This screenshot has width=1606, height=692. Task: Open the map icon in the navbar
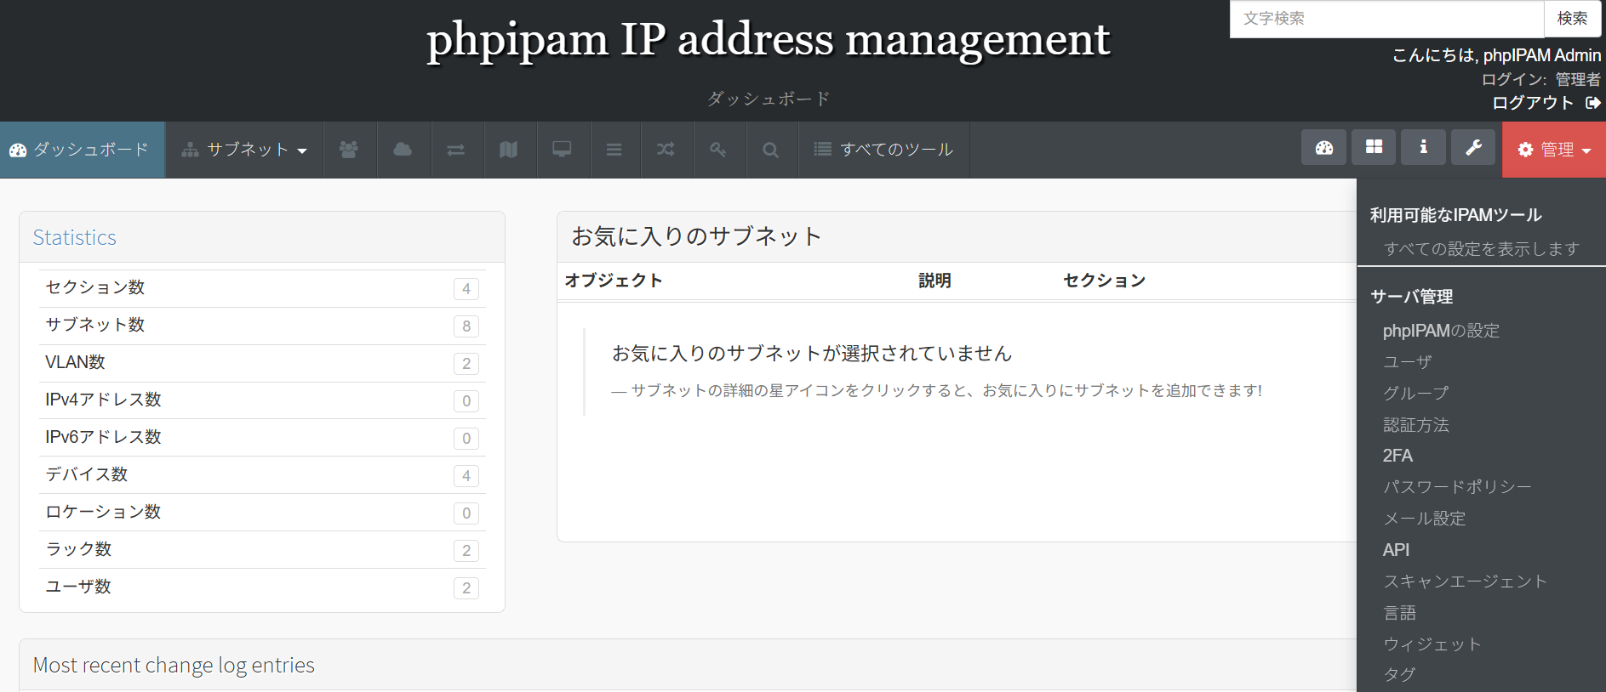point(509,150)
